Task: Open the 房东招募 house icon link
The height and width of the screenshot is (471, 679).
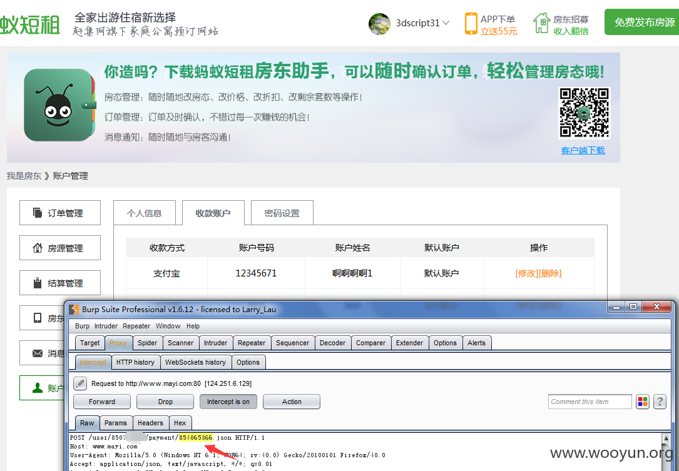Action: pyautogui.click(x=541, y=23)
